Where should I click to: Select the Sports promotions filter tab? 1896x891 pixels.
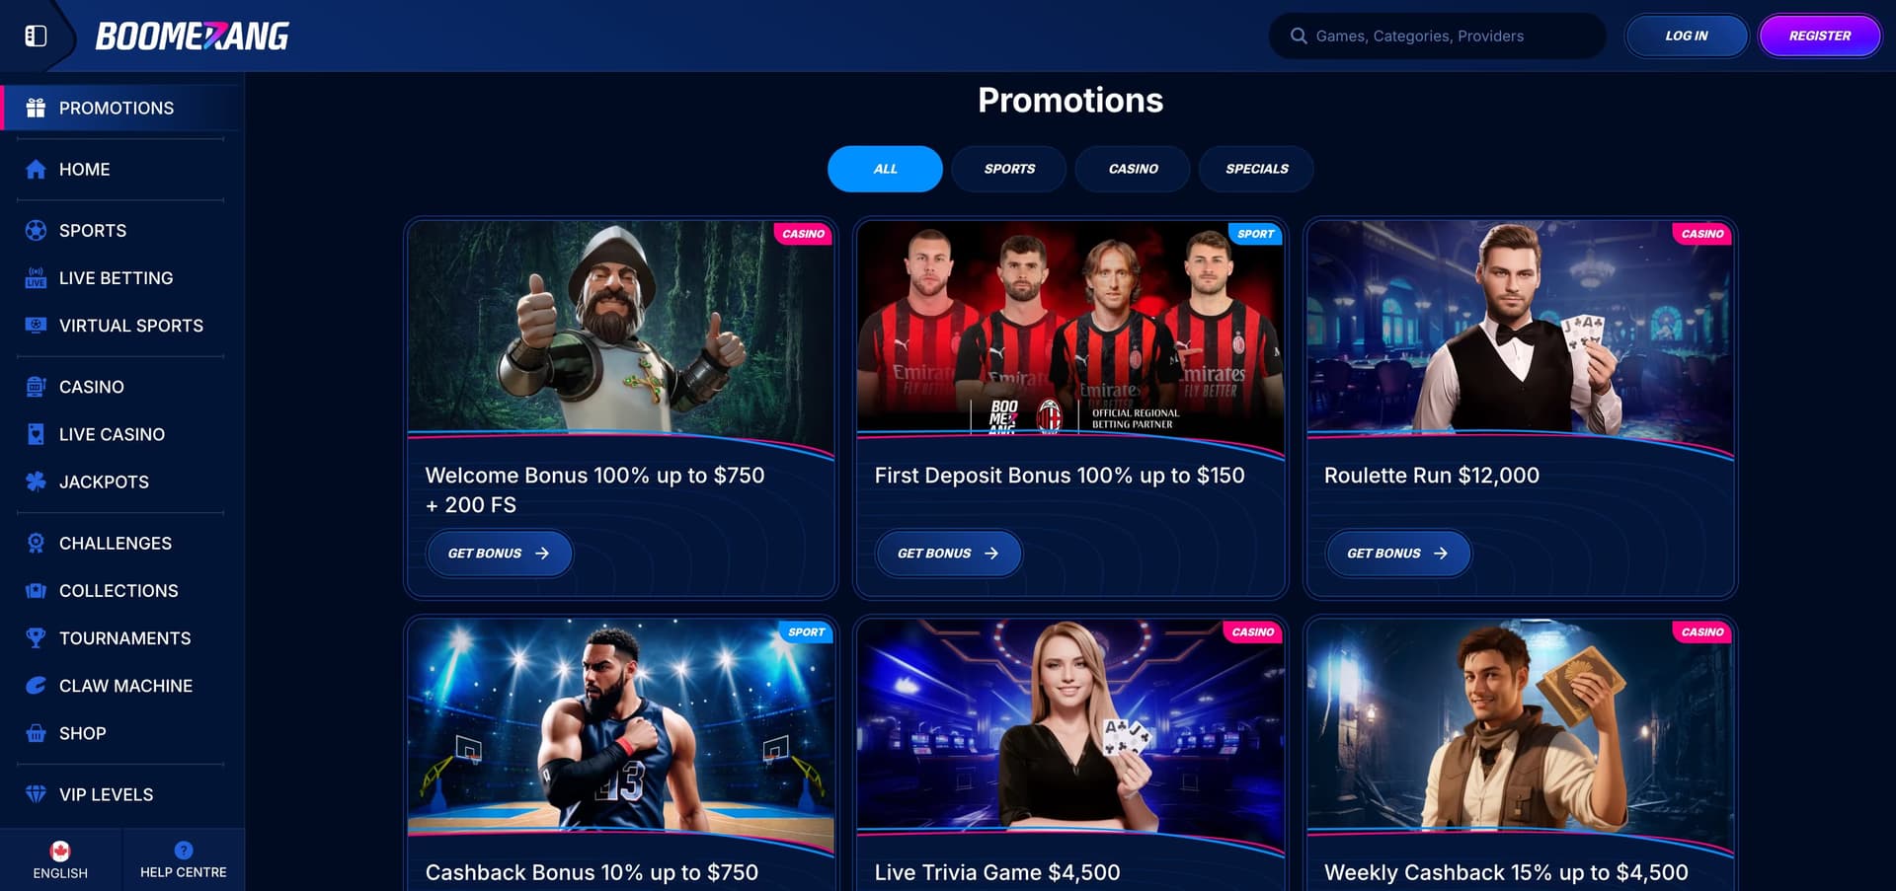pyautogui.click(x=1009, y=169)
